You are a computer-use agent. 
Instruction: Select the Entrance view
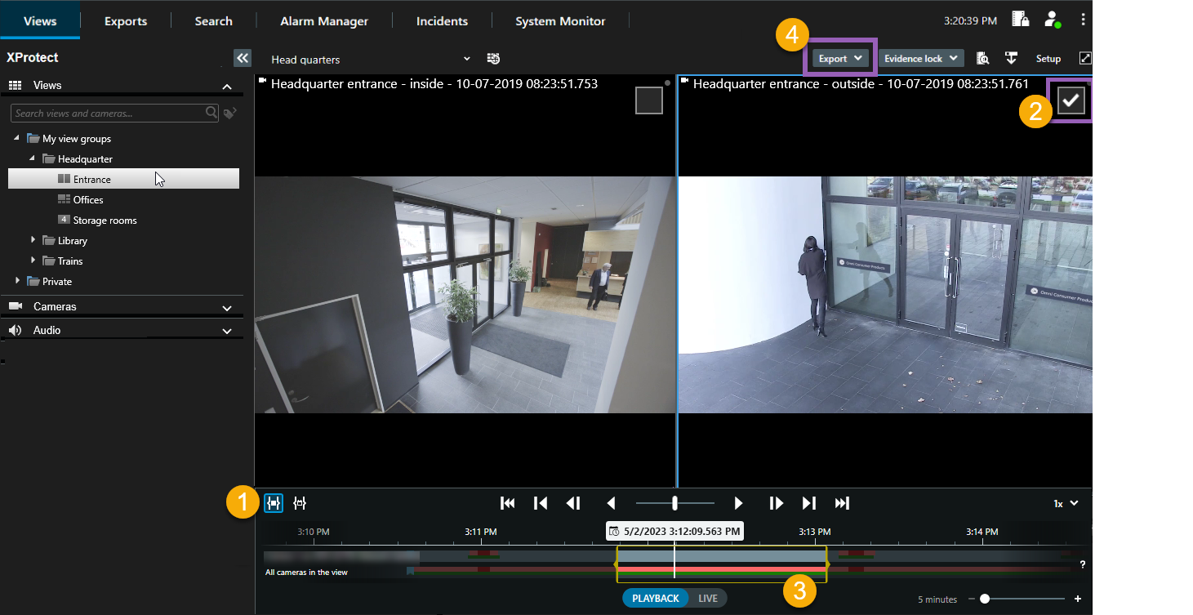123,179
